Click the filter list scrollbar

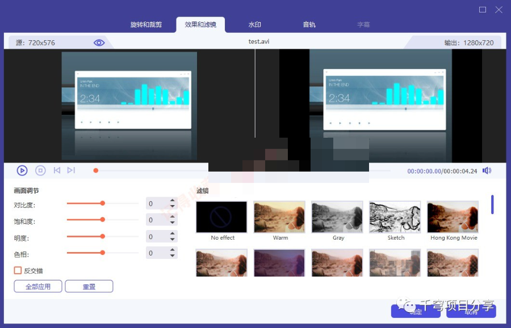click(492, 205)
